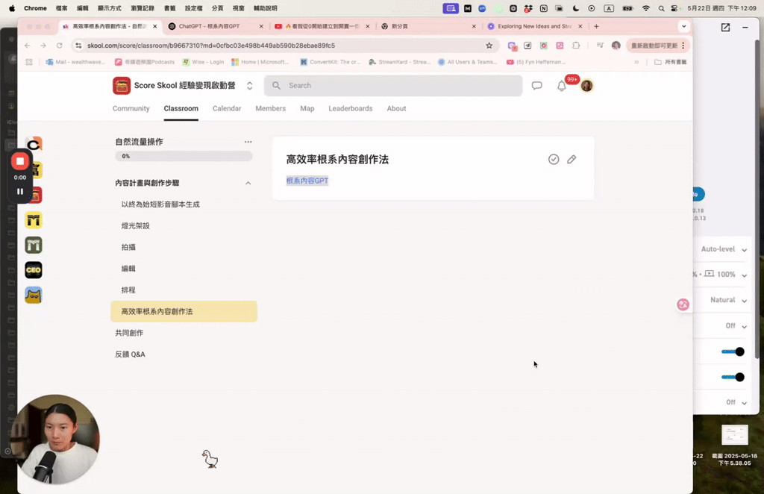Mark the lesson complete with the checkmark icon
The image size is (764, 494).
pyautogui.click(x=553, y=159)
